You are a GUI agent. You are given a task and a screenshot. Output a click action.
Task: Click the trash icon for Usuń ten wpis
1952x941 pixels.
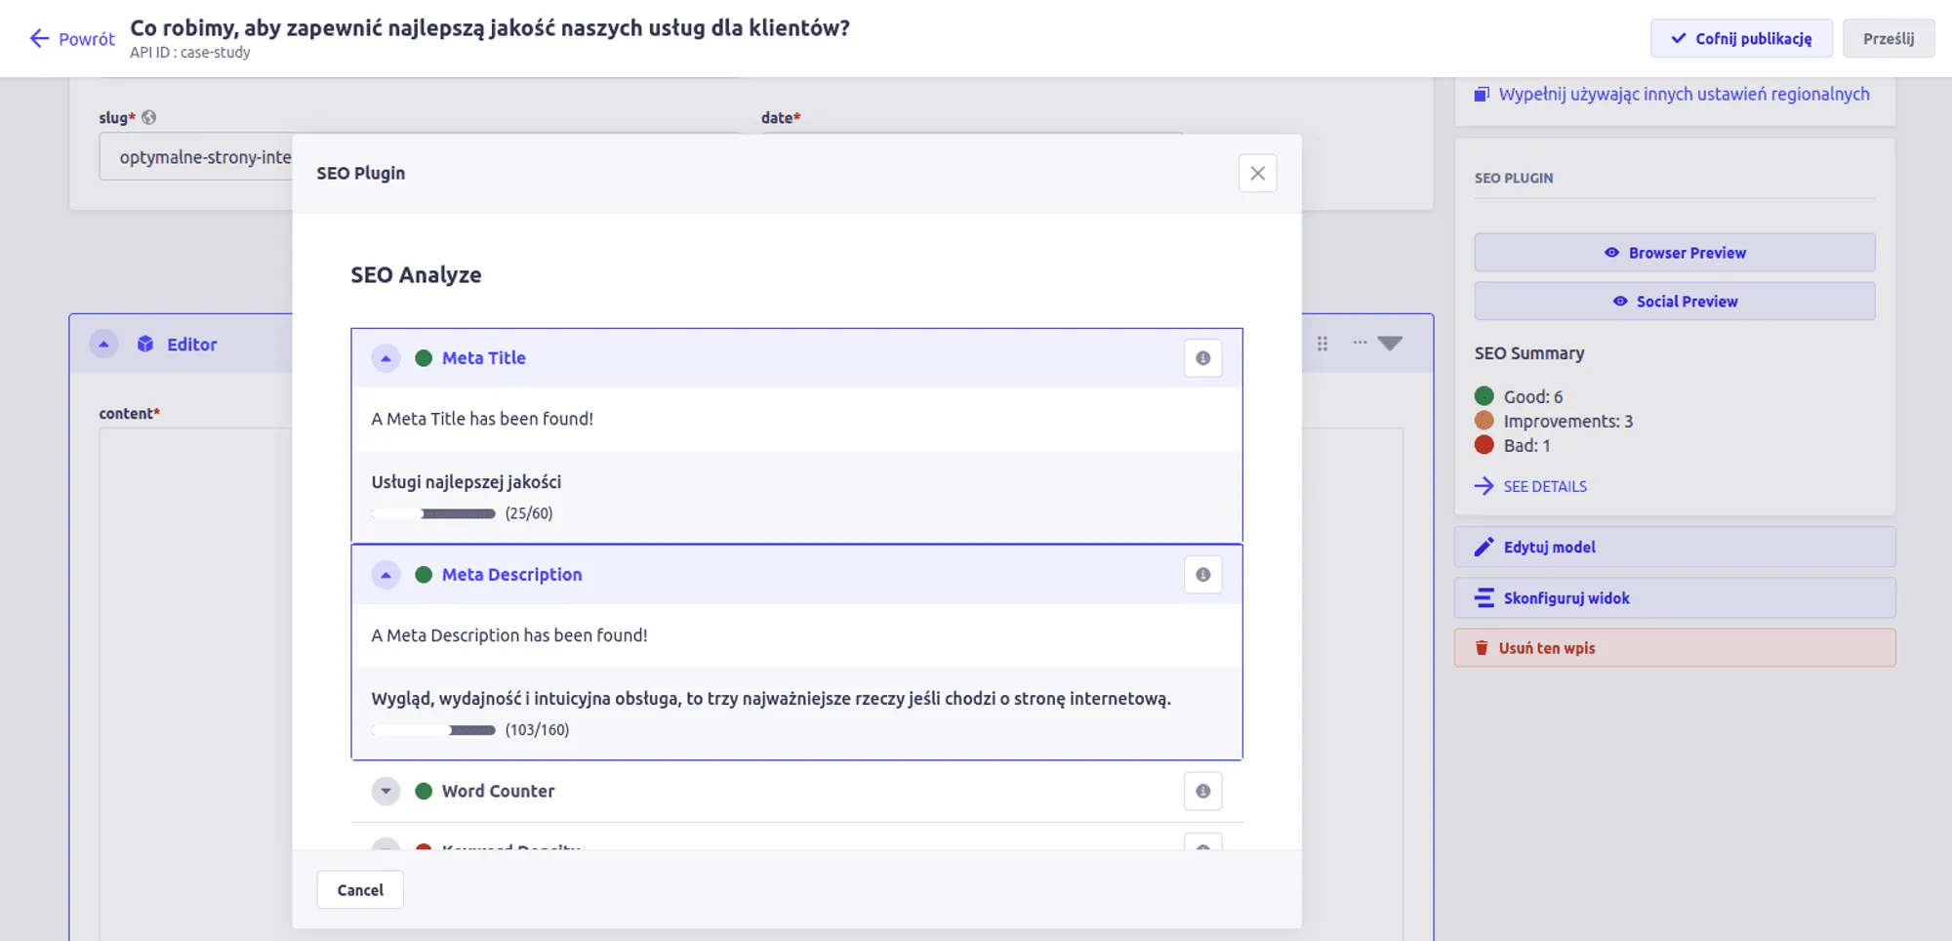tap(1482, 648)
